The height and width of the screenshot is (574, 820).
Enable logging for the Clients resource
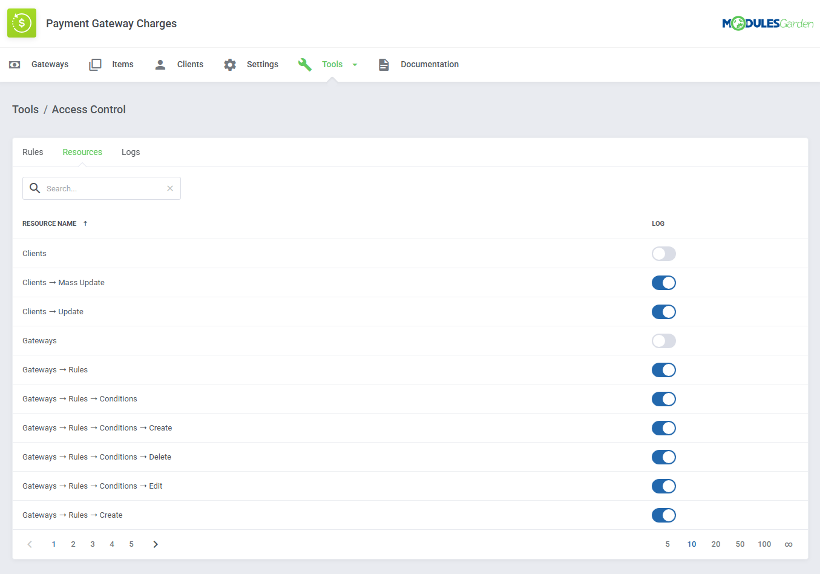click(x=663, y=253)
